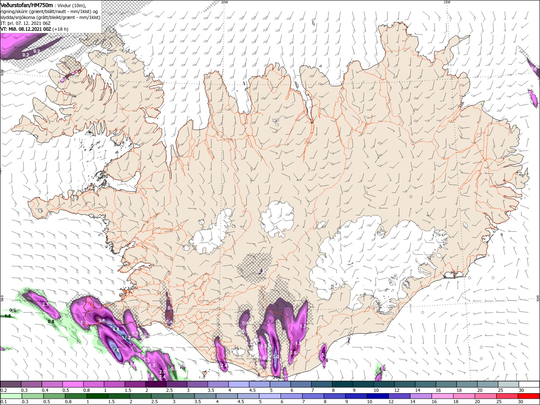Select the darkest purple swatch at 2 in upper legend
This screenshot has width=540, height=405.
click(156, 384)
